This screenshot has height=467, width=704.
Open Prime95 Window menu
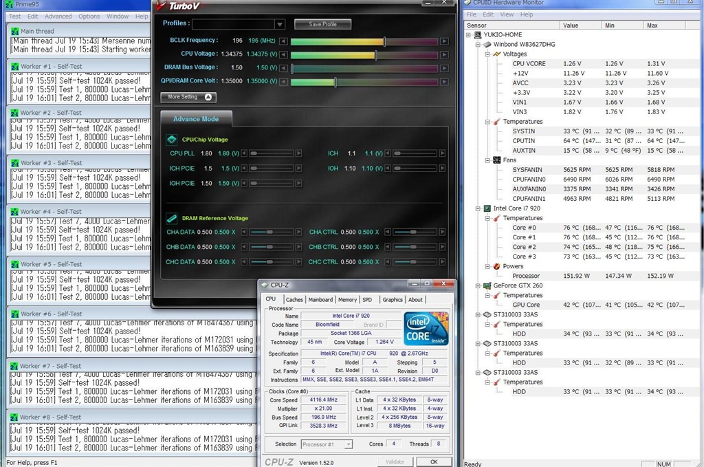[118, 17]
